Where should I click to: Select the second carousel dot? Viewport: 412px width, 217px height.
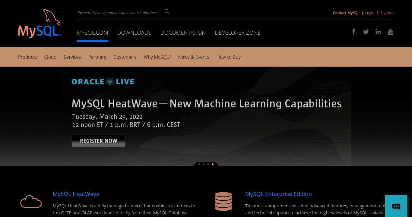point(204,164)
